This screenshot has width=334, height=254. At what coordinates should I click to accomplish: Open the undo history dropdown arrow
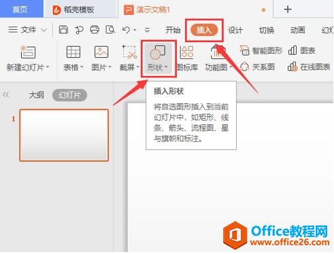point(135,30)
